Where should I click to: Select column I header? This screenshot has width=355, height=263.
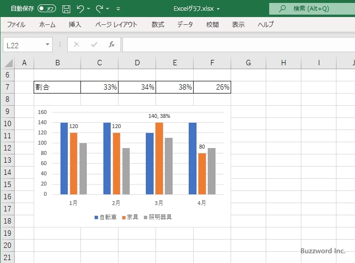coord(319,63)
